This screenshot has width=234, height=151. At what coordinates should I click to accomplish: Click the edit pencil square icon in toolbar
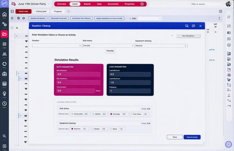tap(18, 18)
